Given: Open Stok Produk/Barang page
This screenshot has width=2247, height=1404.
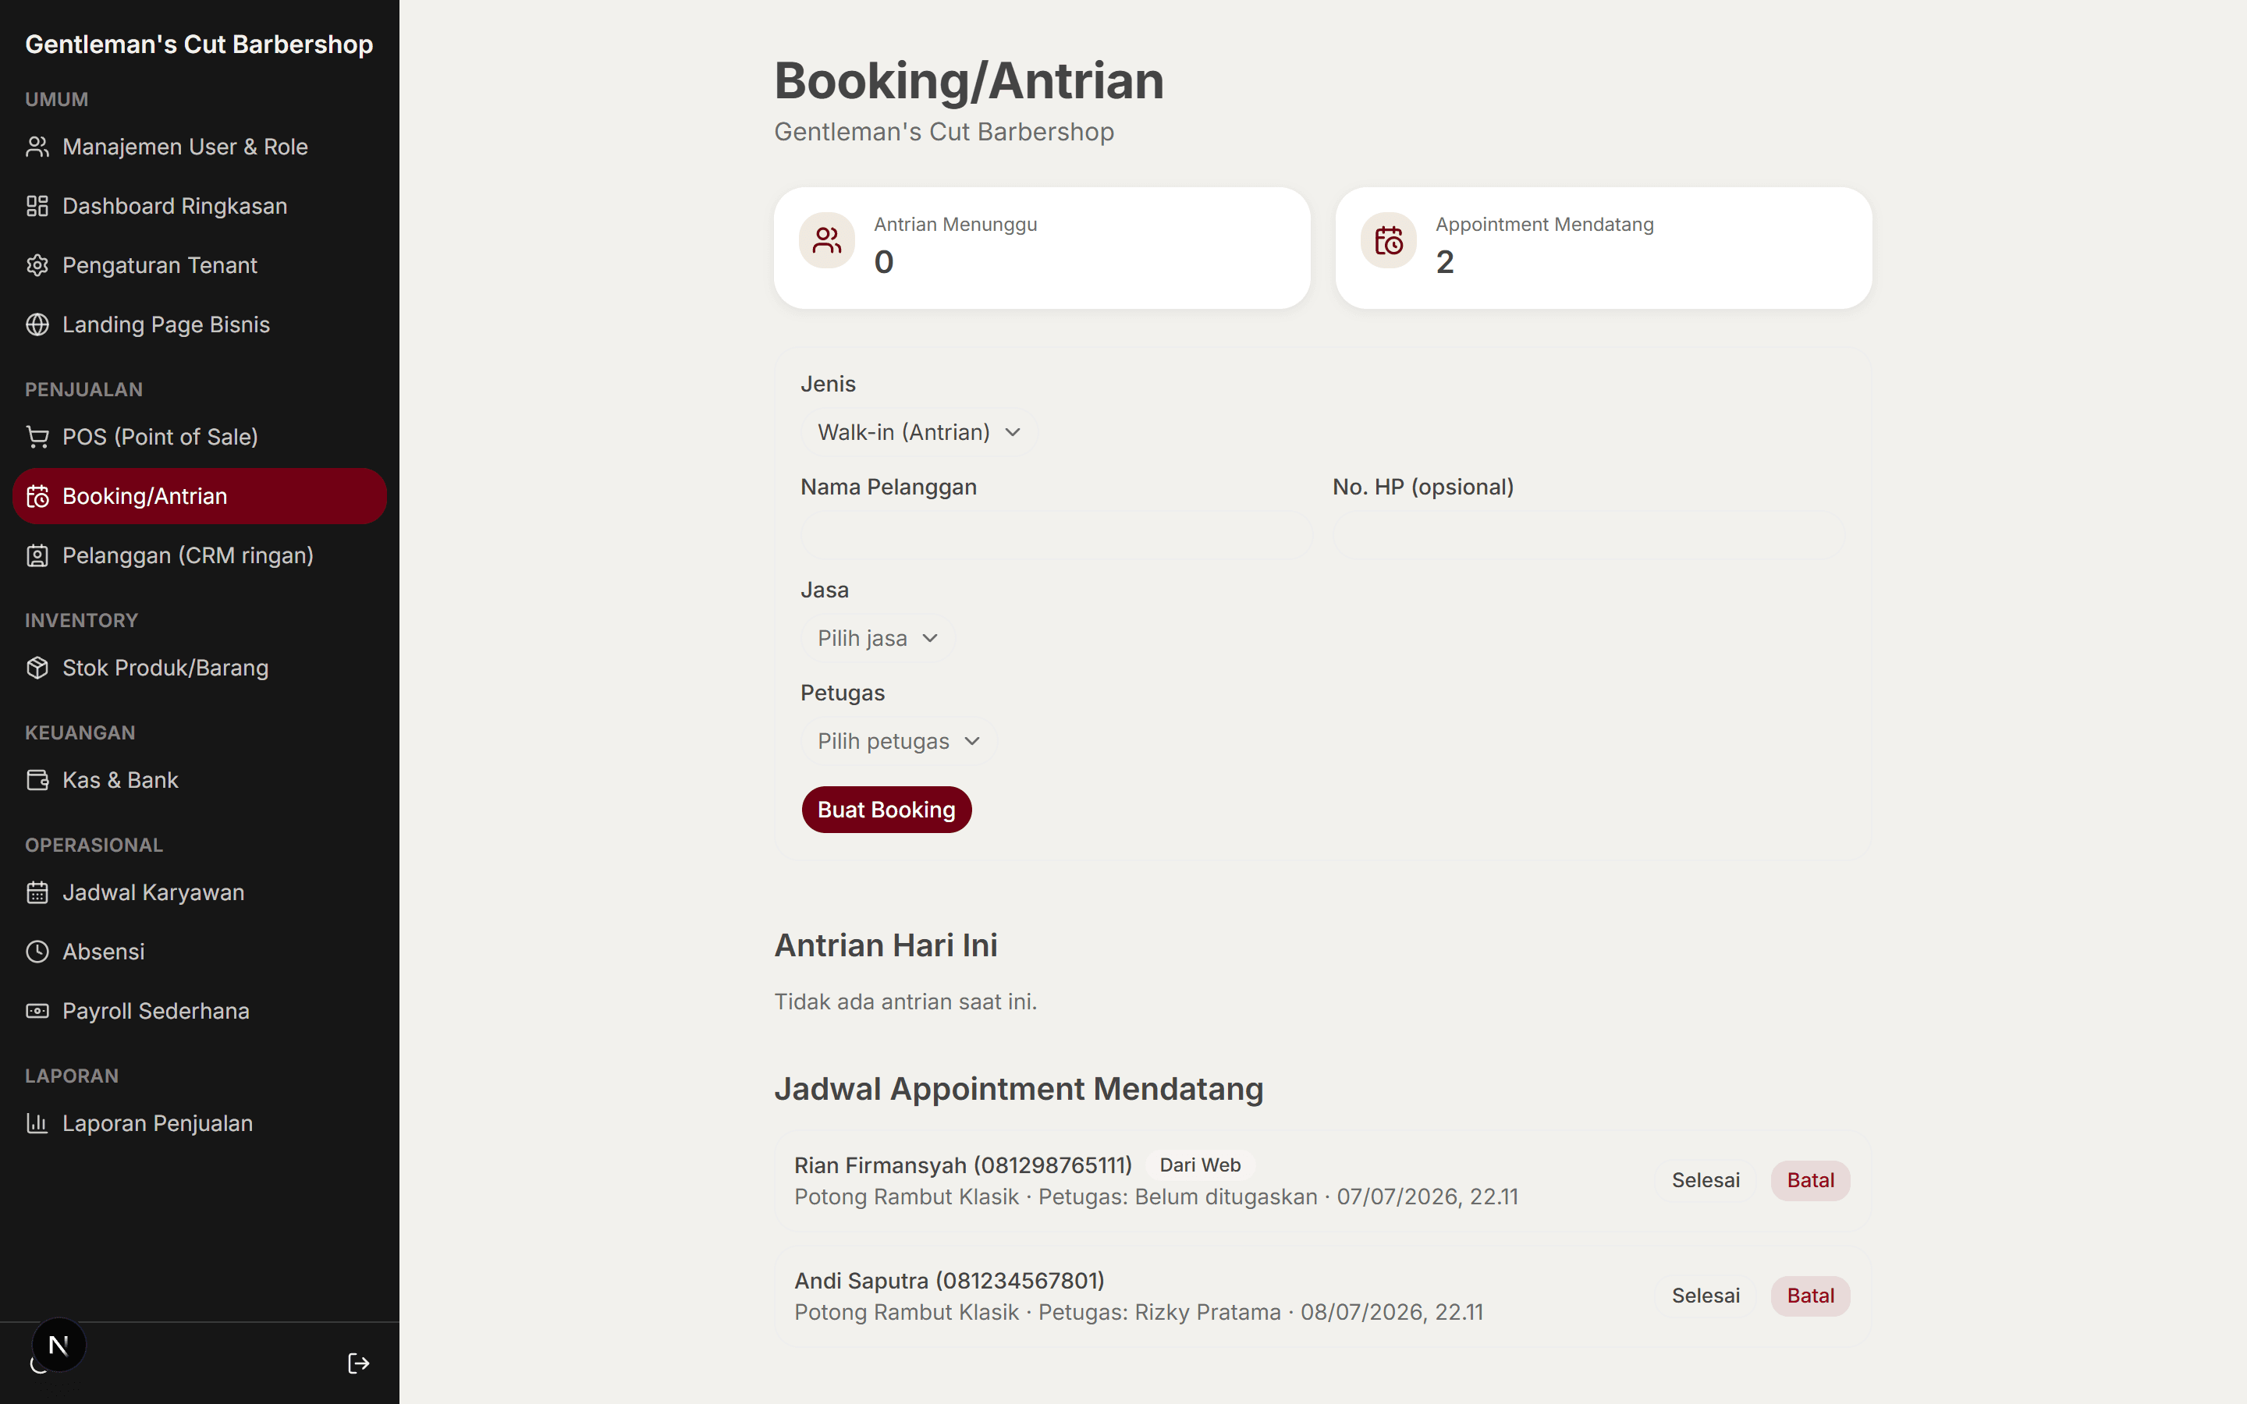Looking at the screenshot, I should pos(200,668).
